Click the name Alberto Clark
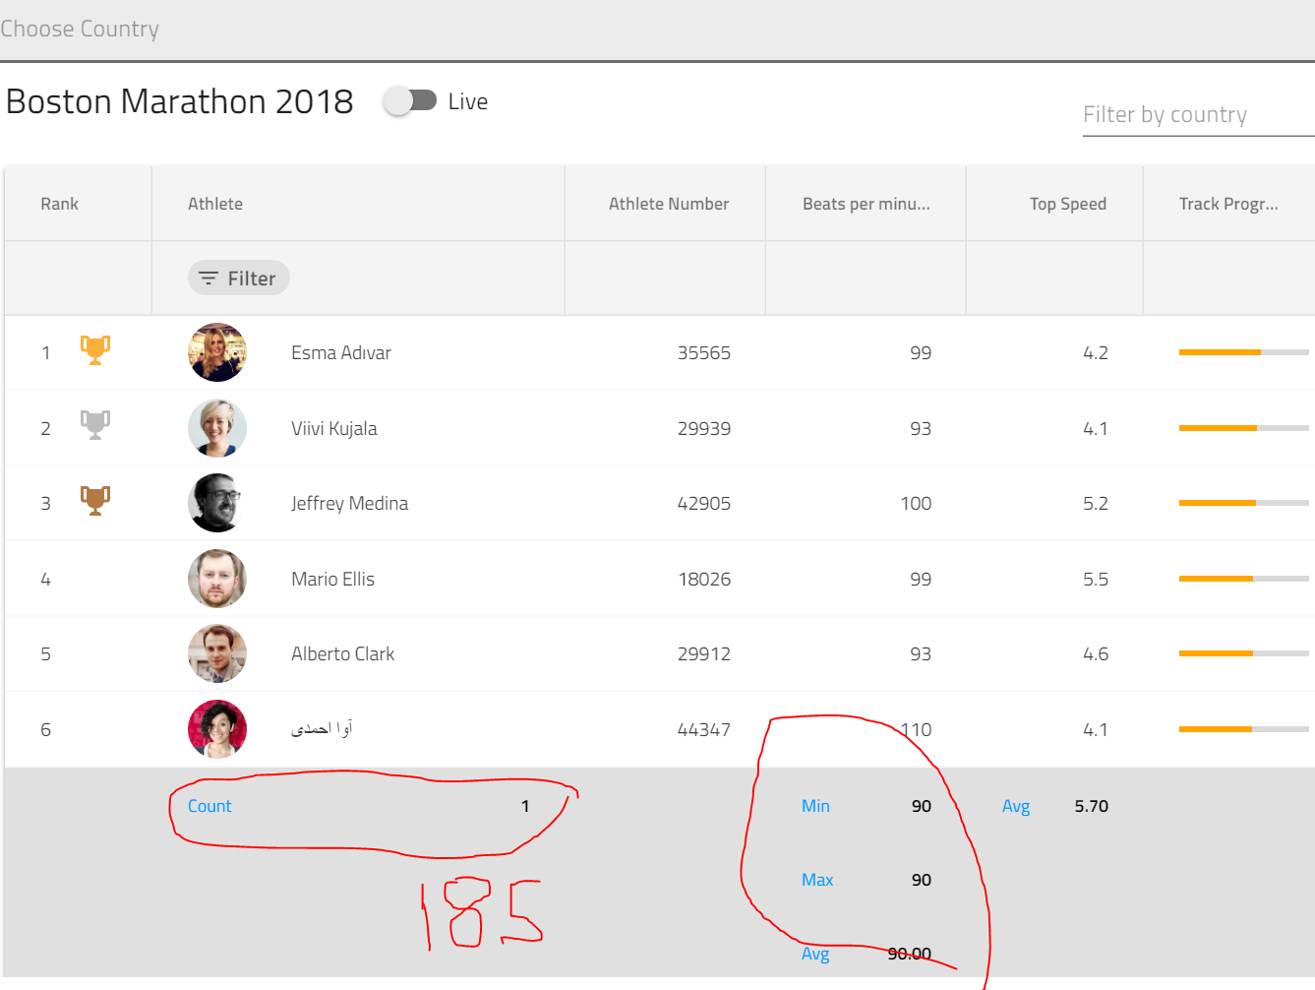This screenshot has width=1315, height=990. point(342,653)
